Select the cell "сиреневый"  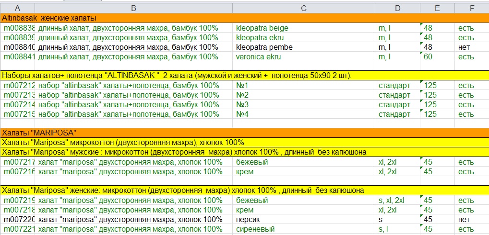(x=304, y=229)
